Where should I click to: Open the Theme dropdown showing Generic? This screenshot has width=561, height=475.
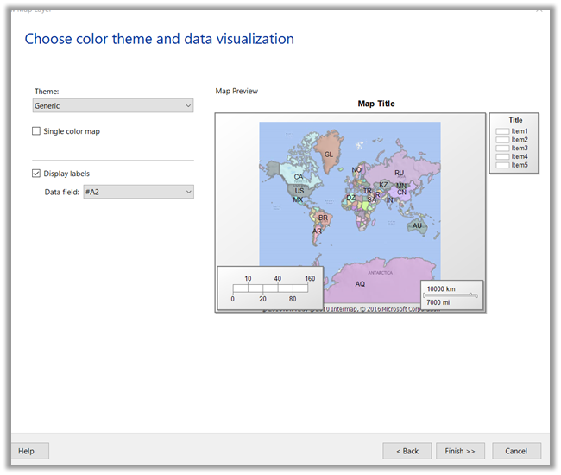point(112,105)
